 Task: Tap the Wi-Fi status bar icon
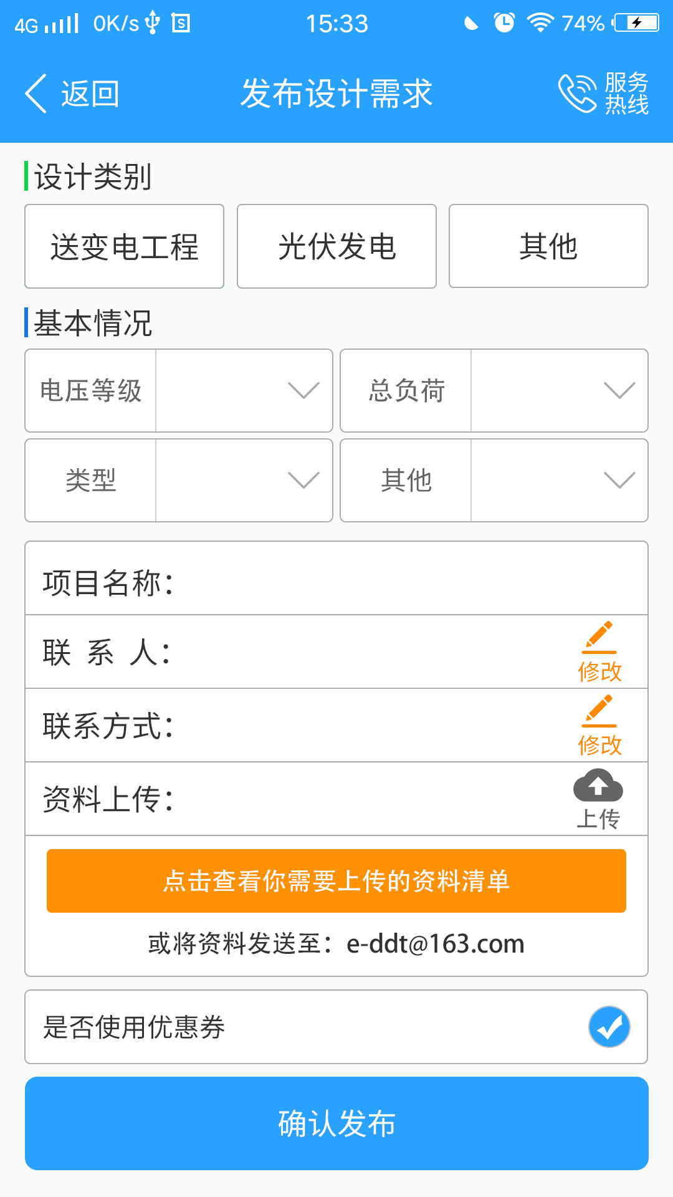[x=540, y=23]
